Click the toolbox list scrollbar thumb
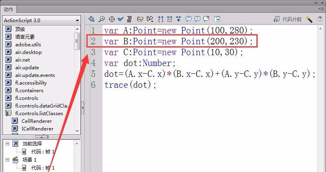Image resolution: width=326 pixels, height=172 pixels. pyautogui.click(x=77, y=41)
